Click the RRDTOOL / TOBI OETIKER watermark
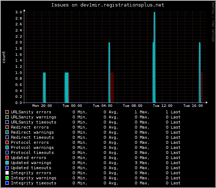The image size is (216, 188). point(213,22)
